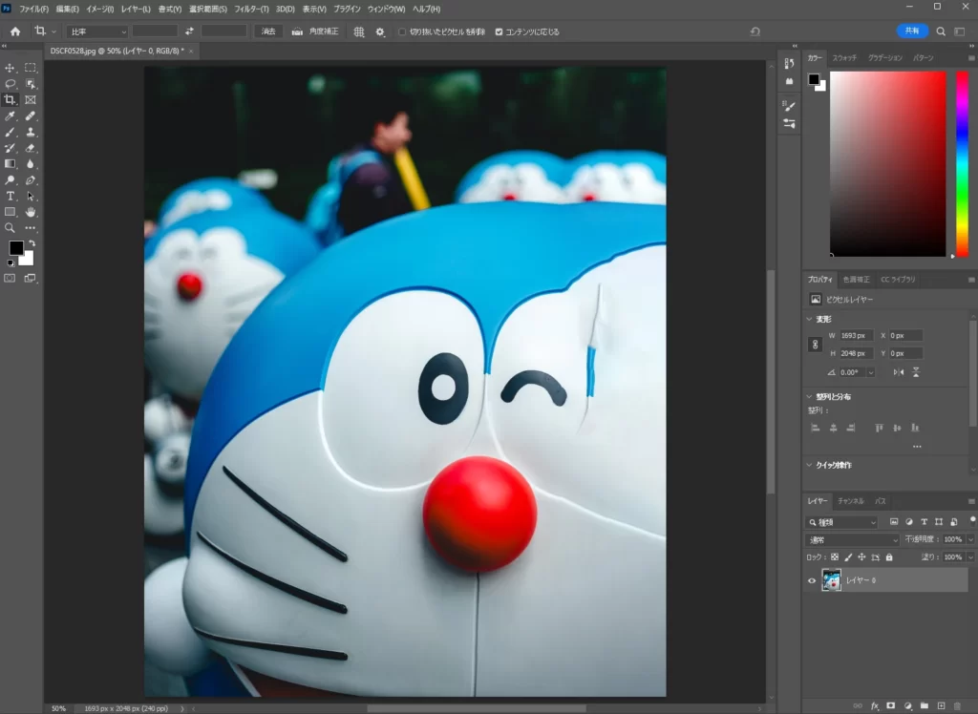Viewport: 978px width, 714px height.
Task: Select the Eraser tool
Action: tap(30, 148)
